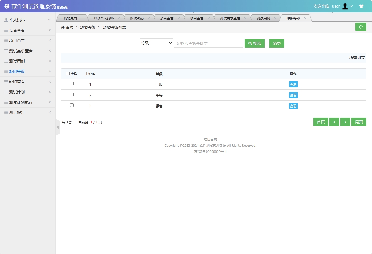The image size is (372, 254).
Task: Go to last page with 尾页 button
Action: [x=359, y=122]
